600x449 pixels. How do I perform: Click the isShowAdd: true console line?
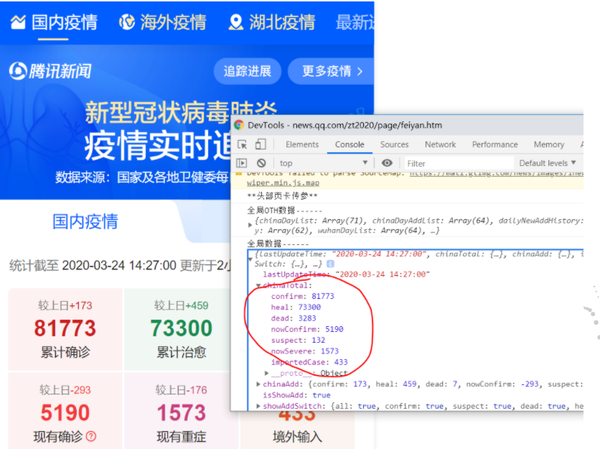296,395
